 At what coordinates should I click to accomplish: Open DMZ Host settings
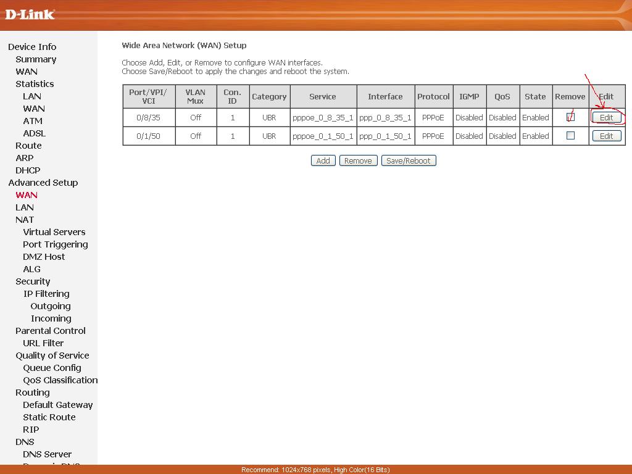pos(44,257)
